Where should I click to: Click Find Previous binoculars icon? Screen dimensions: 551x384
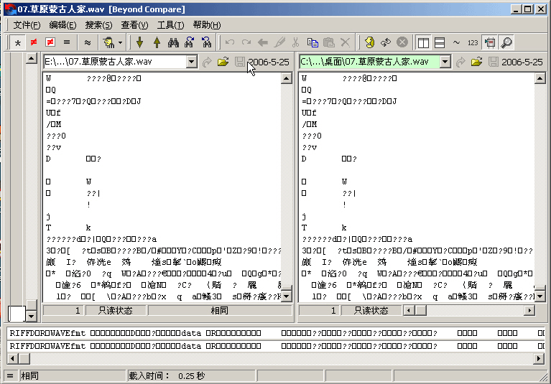[207, 42]
